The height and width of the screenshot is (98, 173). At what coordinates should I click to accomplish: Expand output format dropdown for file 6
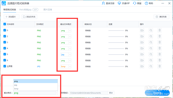[x=70, y=60]
